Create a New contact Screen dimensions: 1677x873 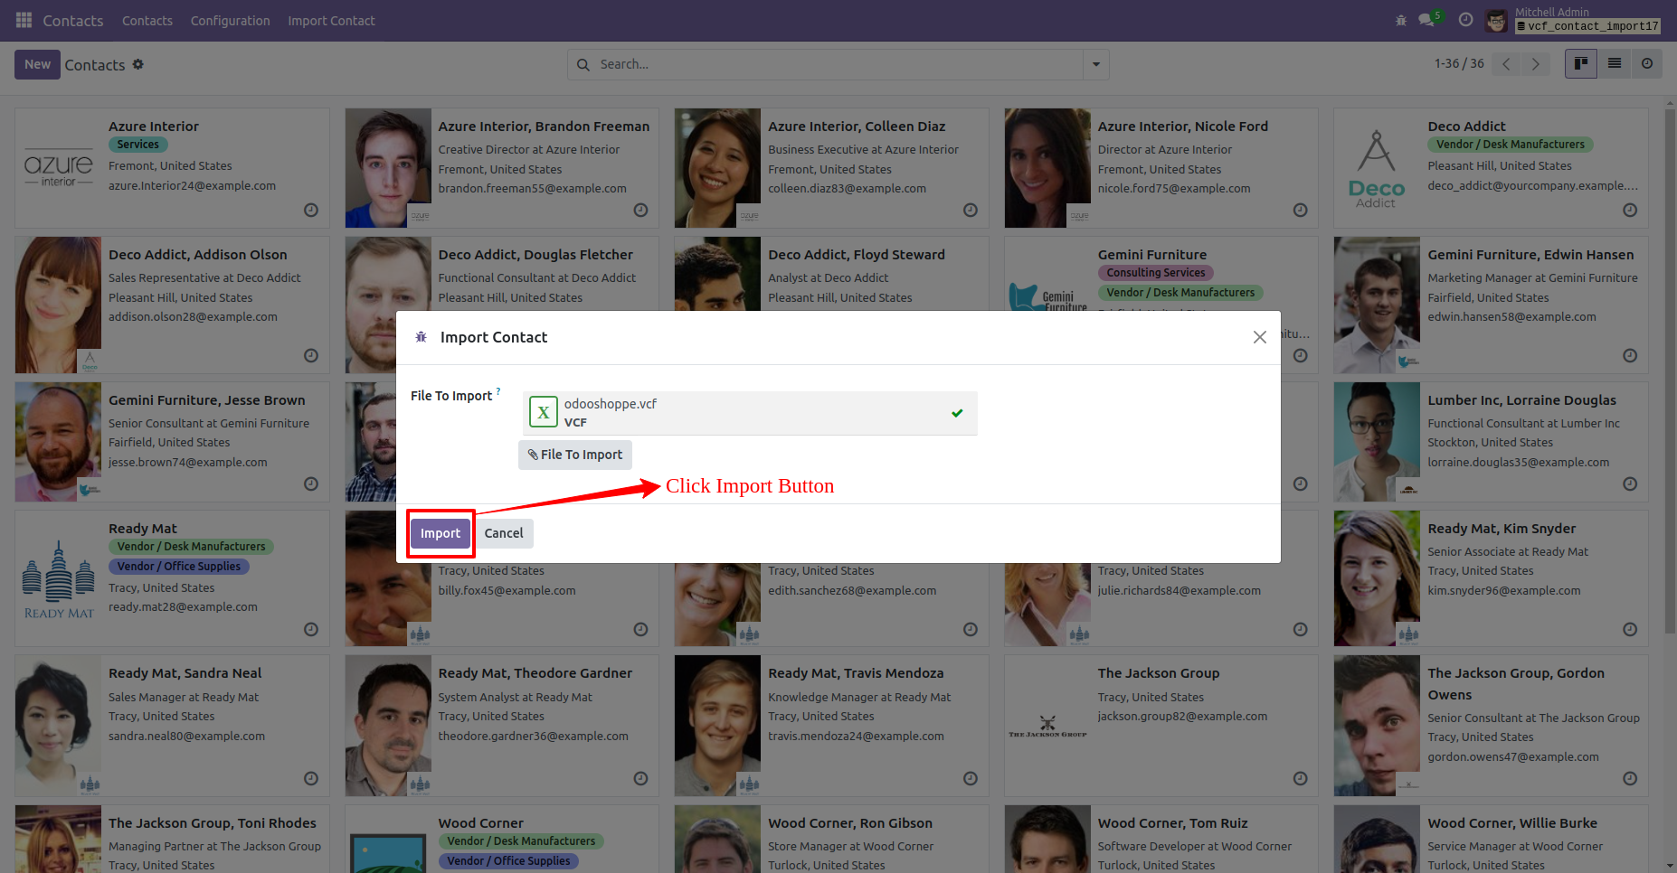pyautogui.click(x=37, y=64)
